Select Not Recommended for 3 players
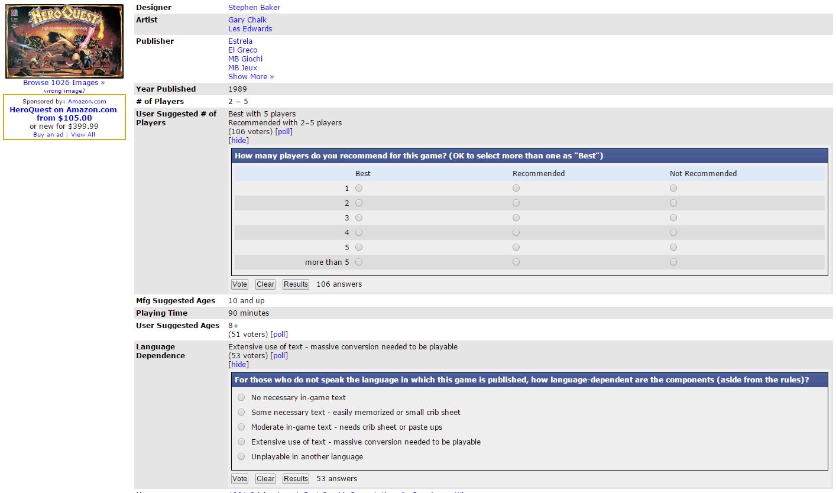 [x=673, y=218]
